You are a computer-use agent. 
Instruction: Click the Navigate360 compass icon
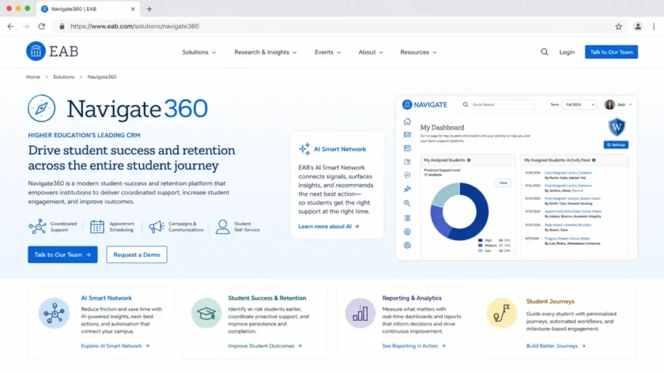click(x=41, y=108)
